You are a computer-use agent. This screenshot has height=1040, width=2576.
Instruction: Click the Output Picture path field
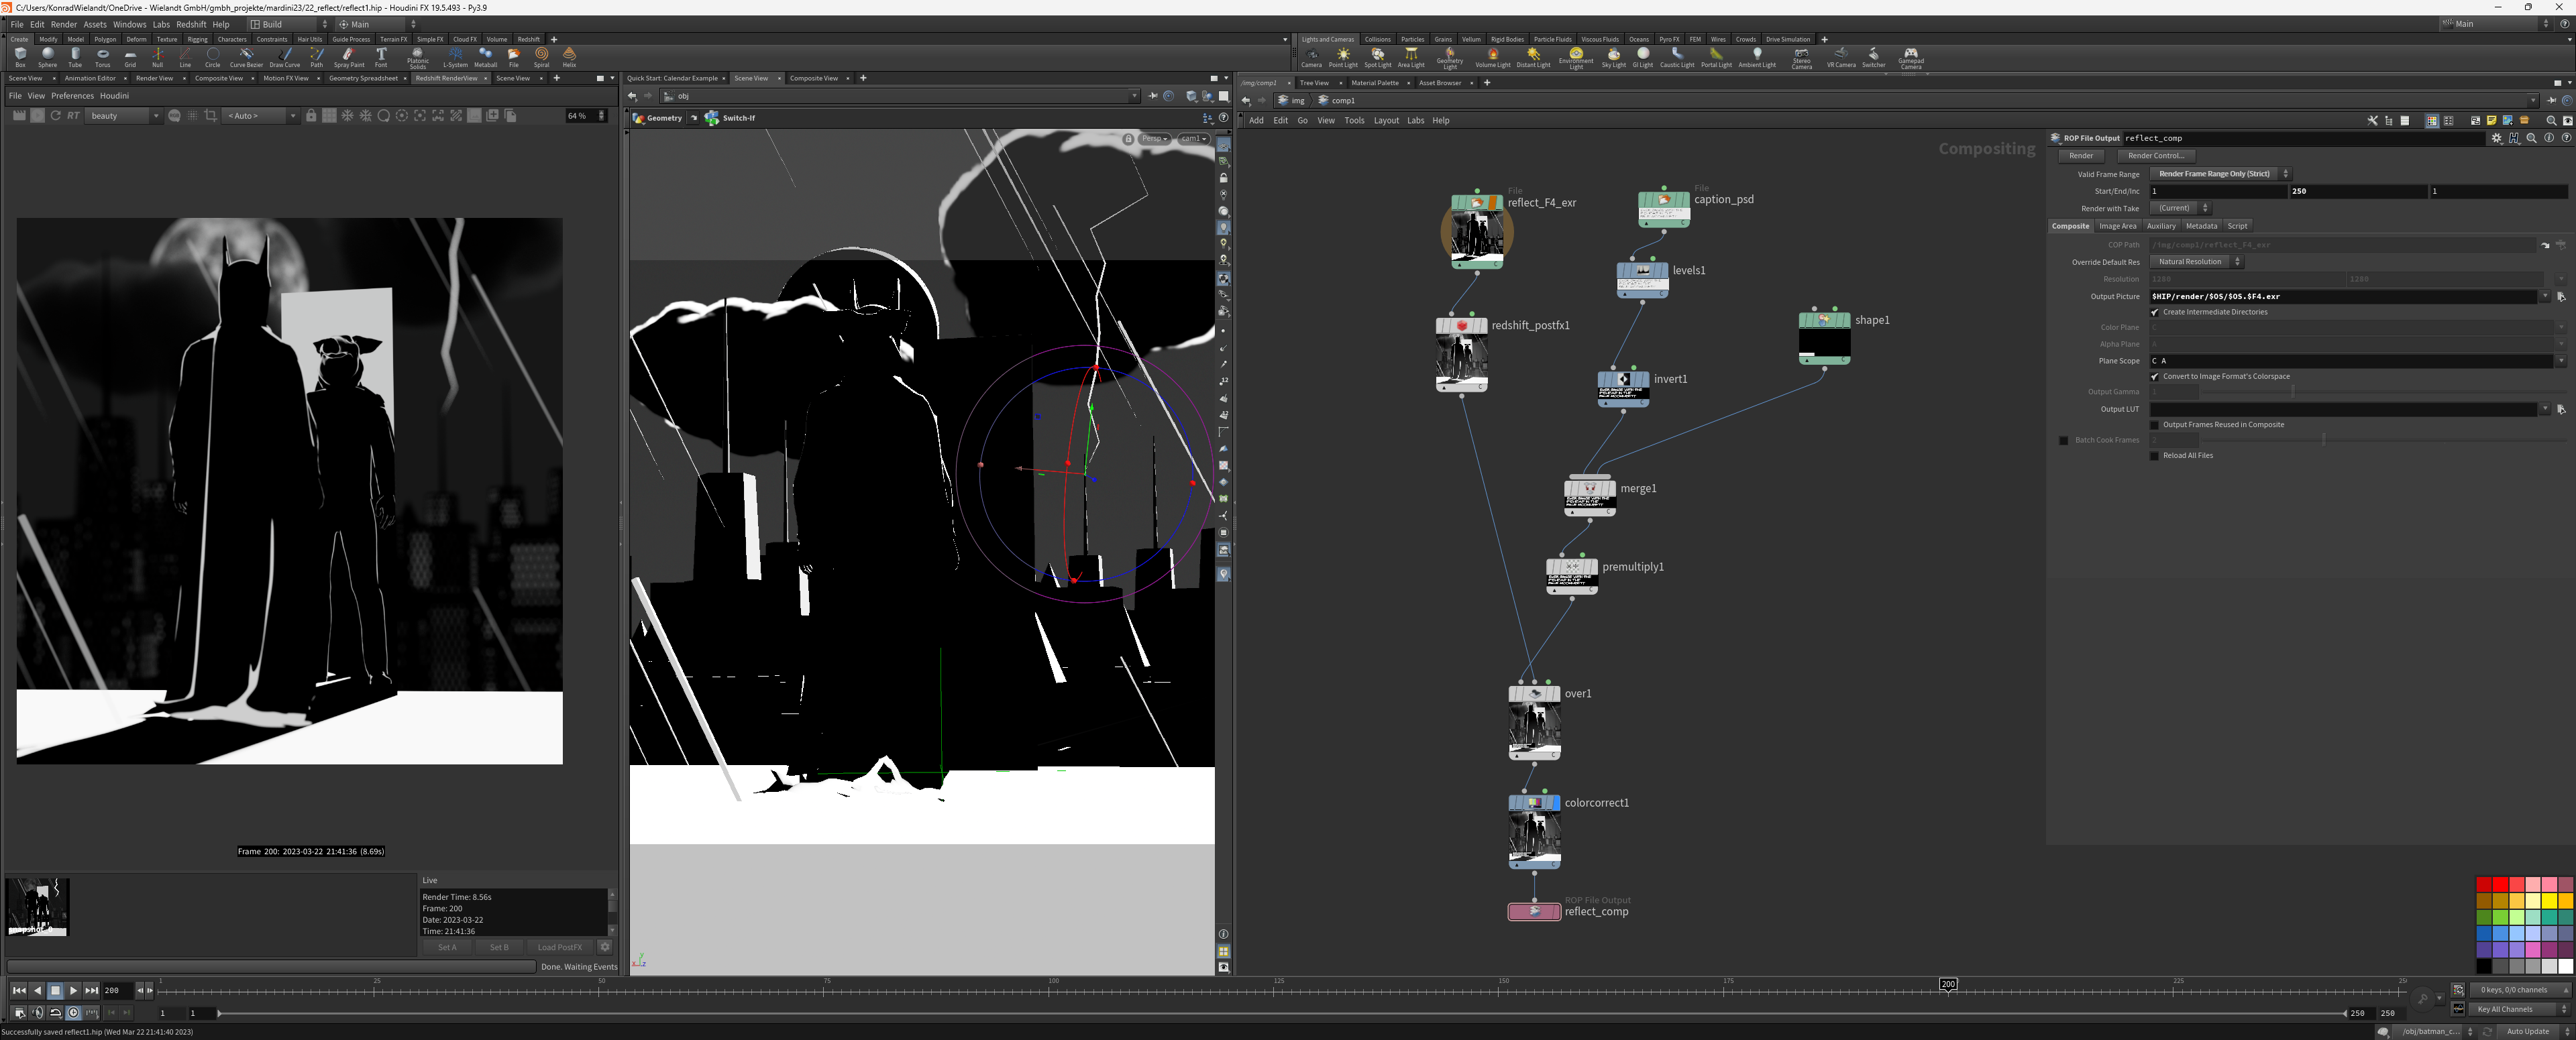point(2344,297)
